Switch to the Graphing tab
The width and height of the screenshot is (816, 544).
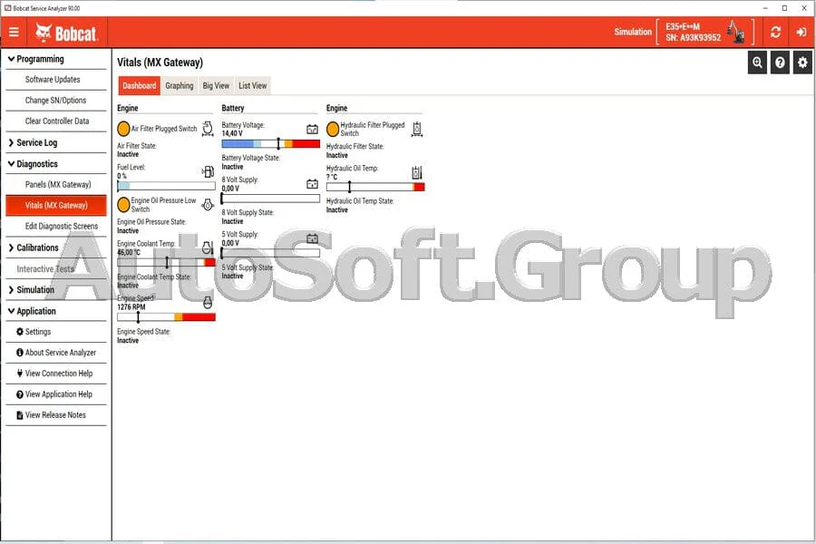click(179, 86)
